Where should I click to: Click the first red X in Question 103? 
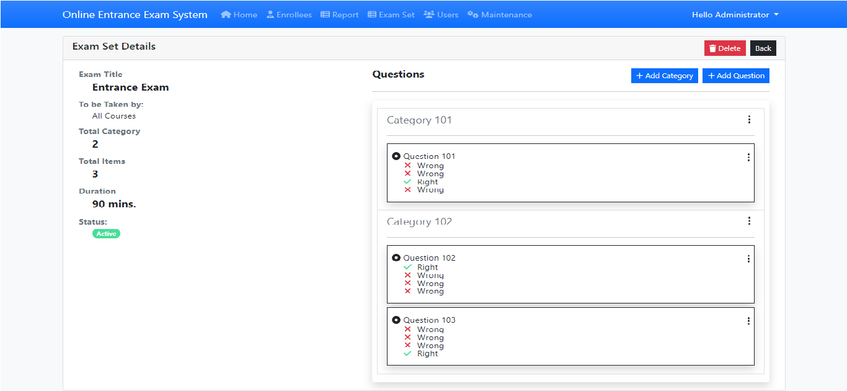(x=407, y=330)
